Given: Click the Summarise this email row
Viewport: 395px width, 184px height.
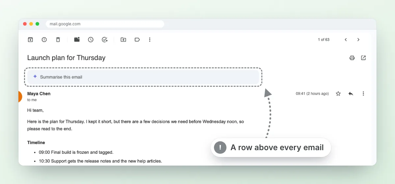Looking at the screenshot, I should click(x=143, y=77).
